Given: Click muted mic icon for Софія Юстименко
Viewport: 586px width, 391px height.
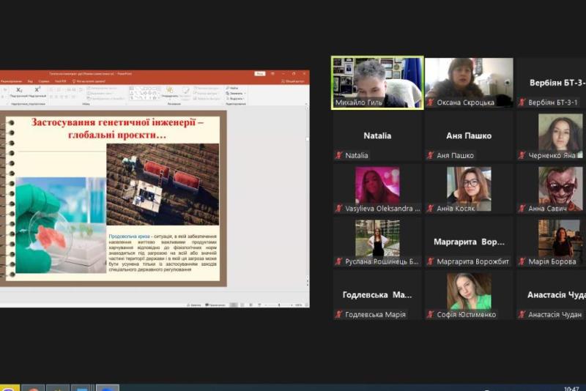Looking at the screenshot, I should 431,315.
